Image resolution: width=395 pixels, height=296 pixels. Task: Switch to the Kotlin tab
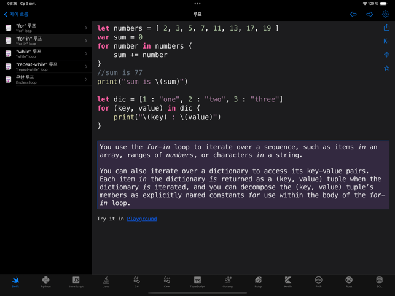tap(288, 282)
